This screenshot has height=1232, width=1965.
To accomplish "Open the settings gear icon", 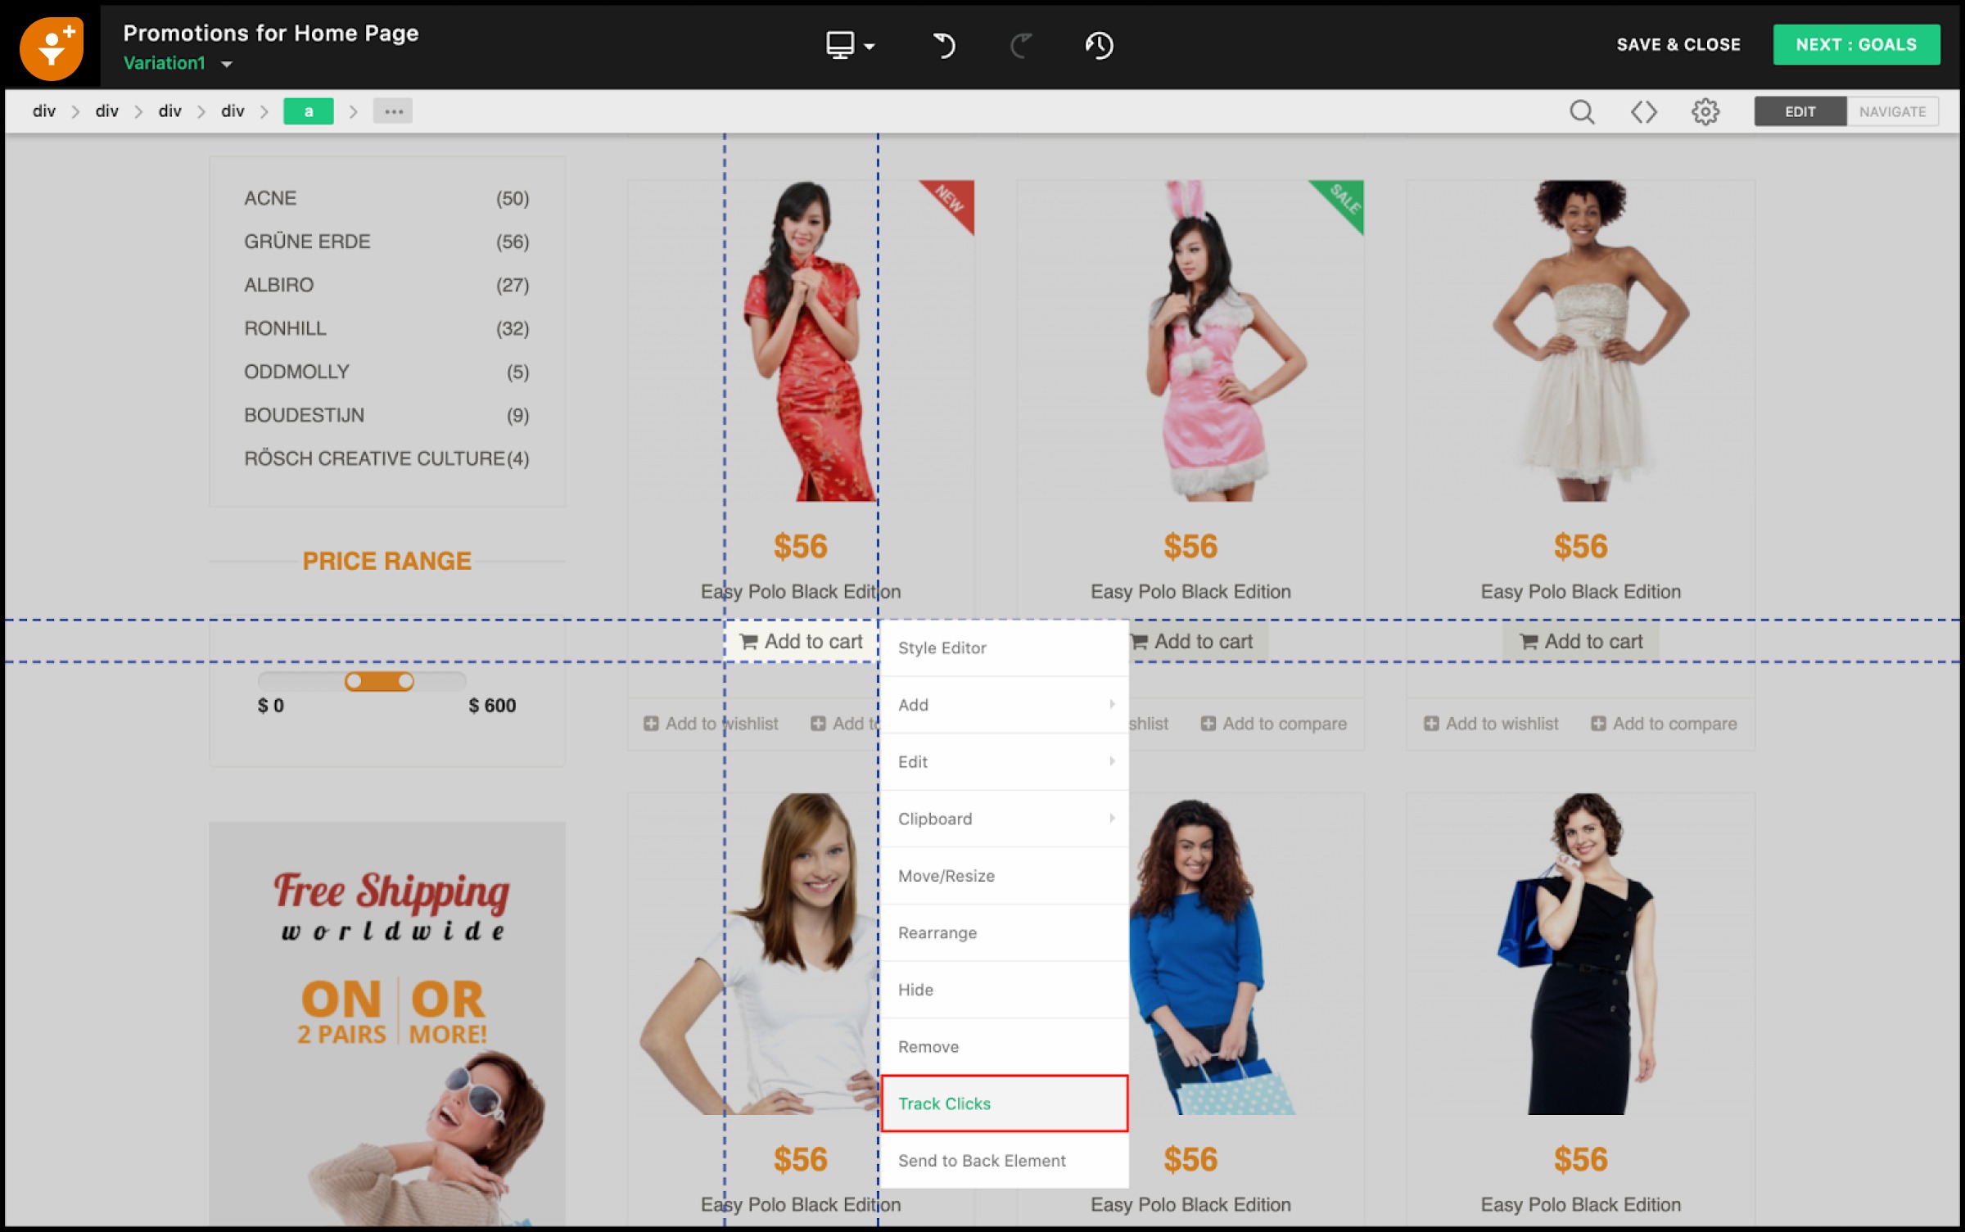I will (x=1705, y=112).
